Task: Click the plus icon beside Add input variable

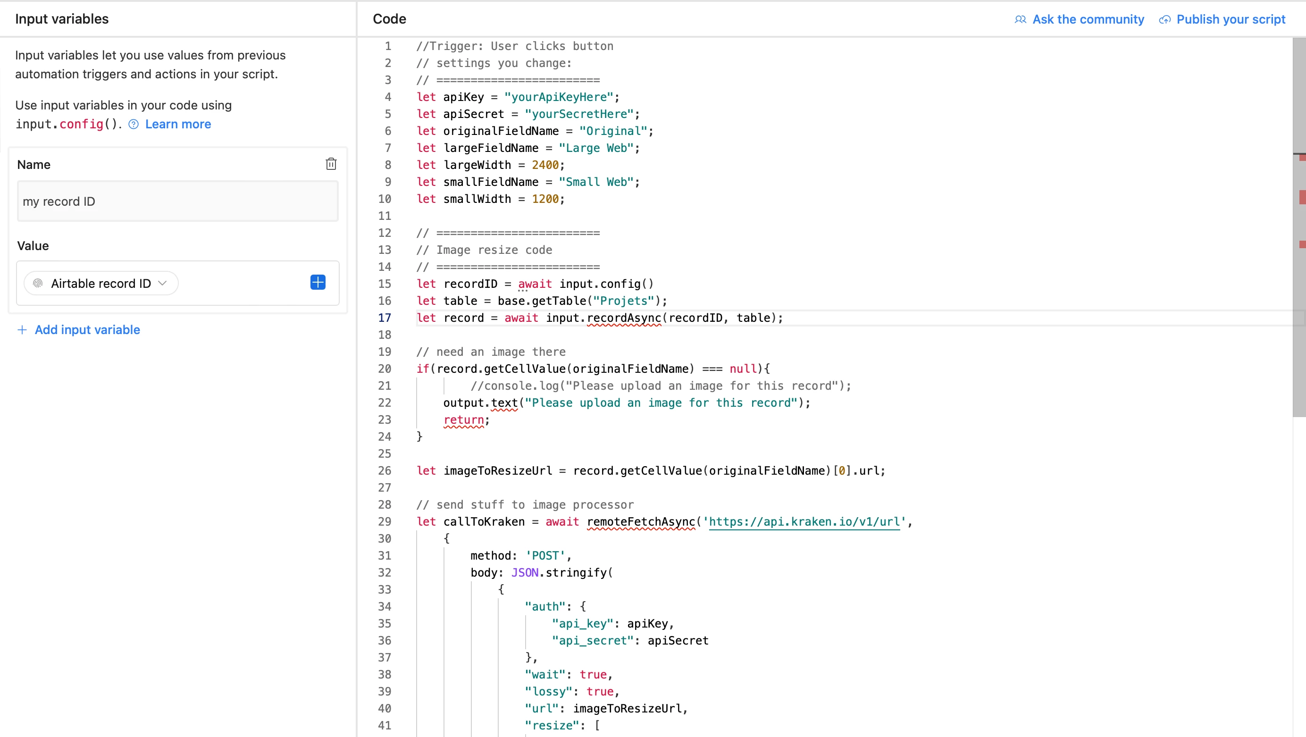Action: pyautogui.click(x=22, y=329)
